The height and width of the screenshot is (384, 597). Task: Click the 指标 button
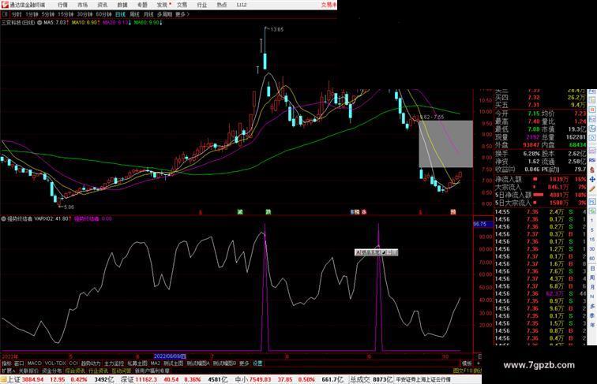(6, 363)
